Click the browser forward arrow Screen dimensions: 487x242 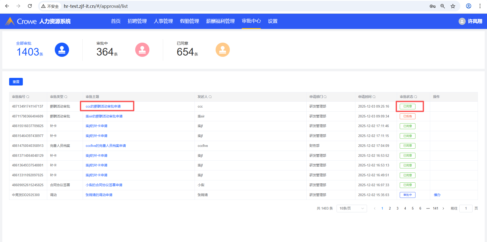click(x=18, y=6)
